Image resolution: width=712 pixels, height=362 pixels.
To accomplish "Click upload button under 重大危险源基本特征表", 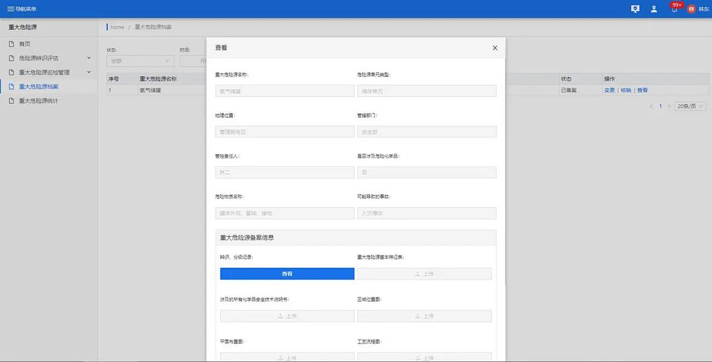I will click(x=425, y=274).
